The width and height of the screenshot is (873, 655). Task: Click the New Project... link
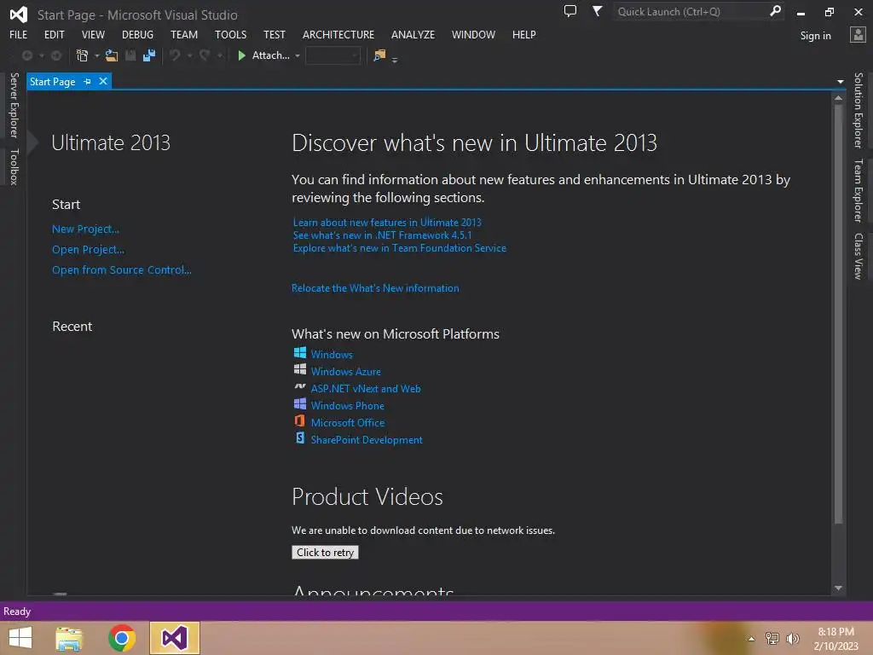coord(86,229)
